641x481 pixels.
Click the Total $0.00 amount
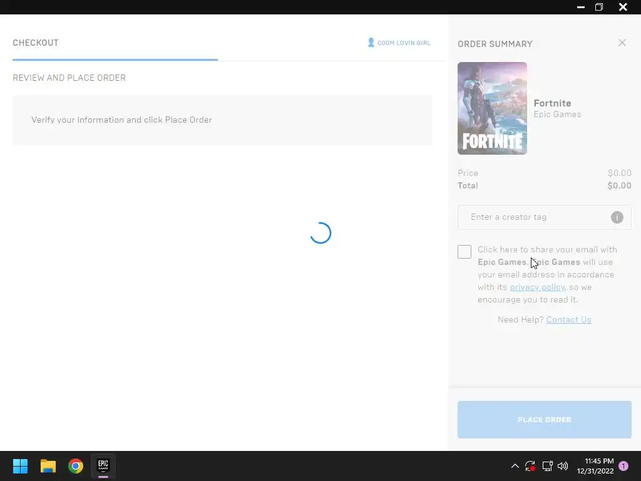point(619,185)
